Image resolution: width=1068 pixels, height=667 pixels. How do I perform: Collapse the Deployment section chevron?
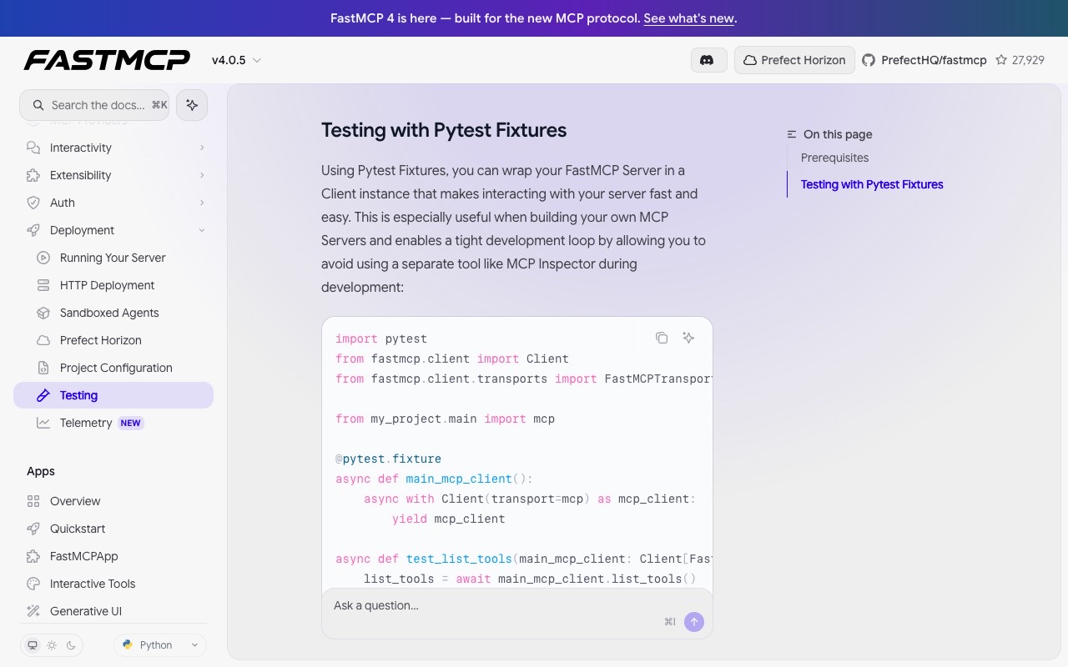click(202, 230)
